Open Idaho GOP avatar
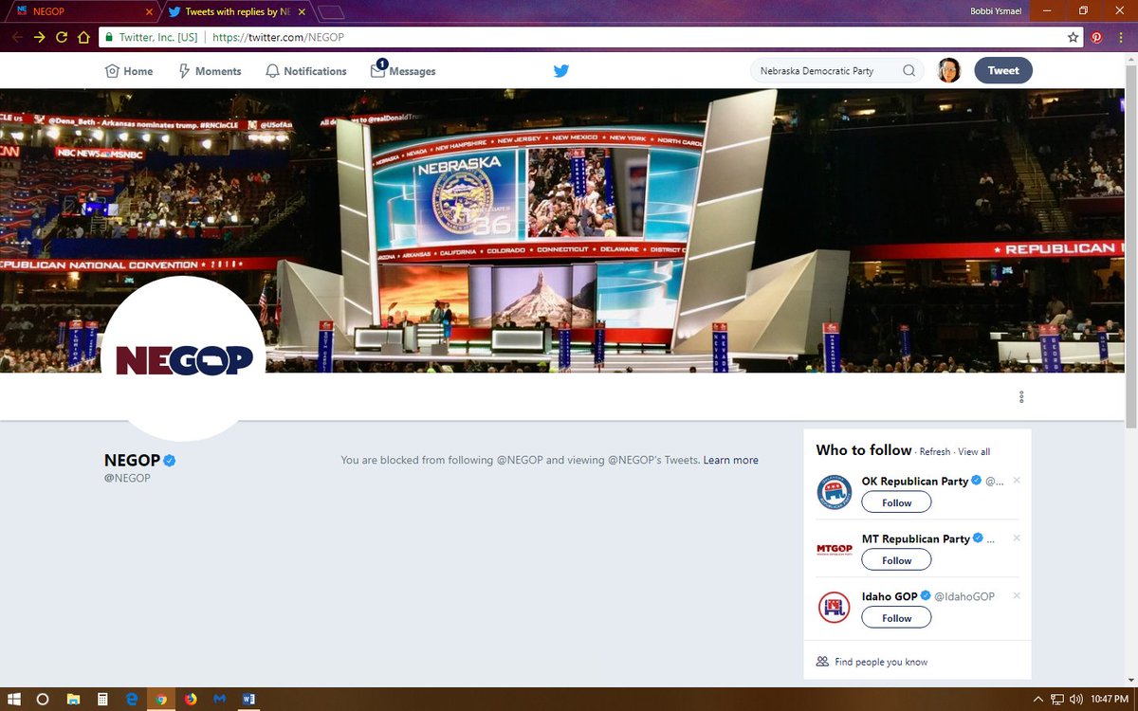Screen dimensions: 1138x711 pos(835,608)
